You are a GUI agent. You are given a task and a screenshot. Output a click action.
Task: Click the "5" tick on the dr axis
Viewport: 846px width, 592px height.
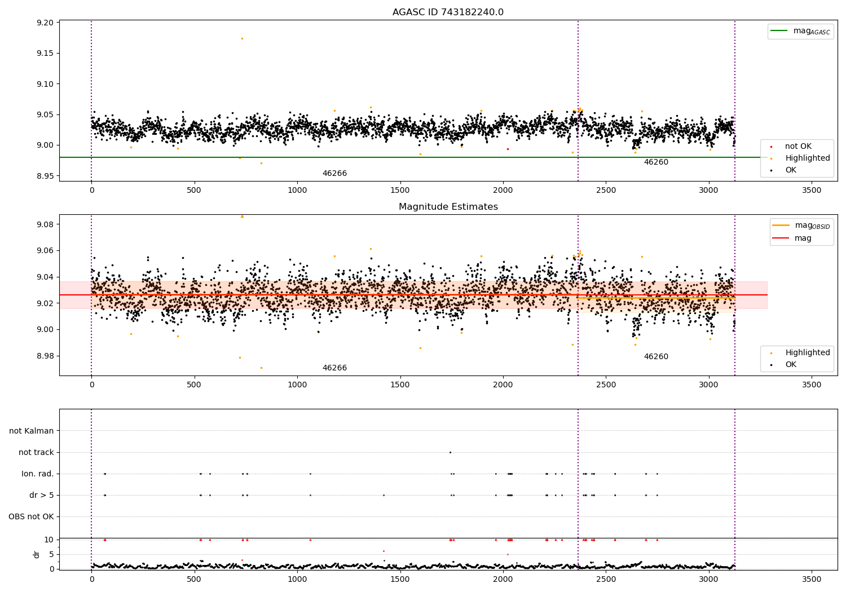[x=51, y=555]
